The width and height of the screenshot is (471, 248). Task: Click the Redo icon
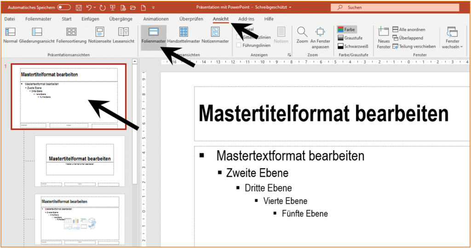pyautogui.click(x=103, y=7)
